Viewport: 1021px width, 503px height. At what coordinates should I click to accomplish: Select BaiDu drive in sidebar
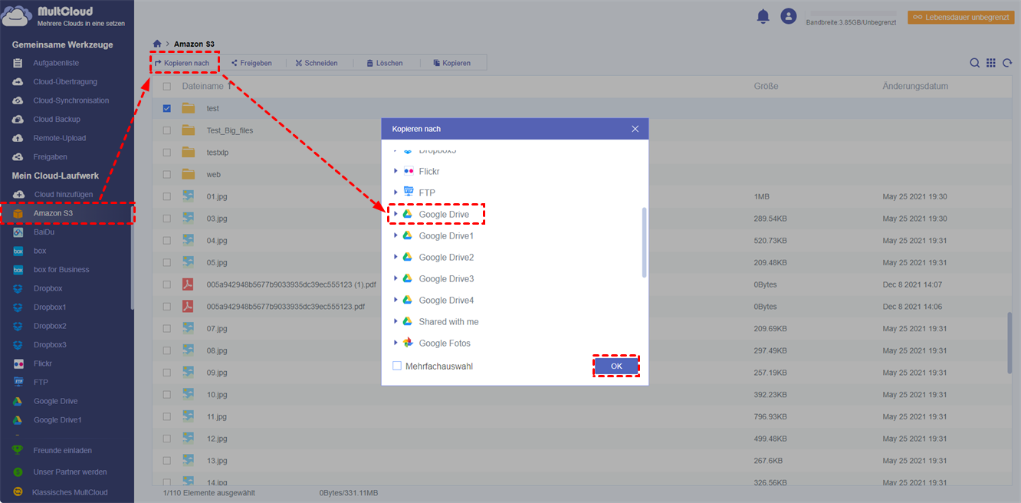tap(45, 232)
